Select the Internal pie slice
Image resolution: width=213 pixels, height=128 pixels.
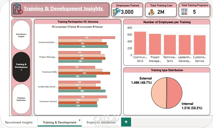[175, 93]
